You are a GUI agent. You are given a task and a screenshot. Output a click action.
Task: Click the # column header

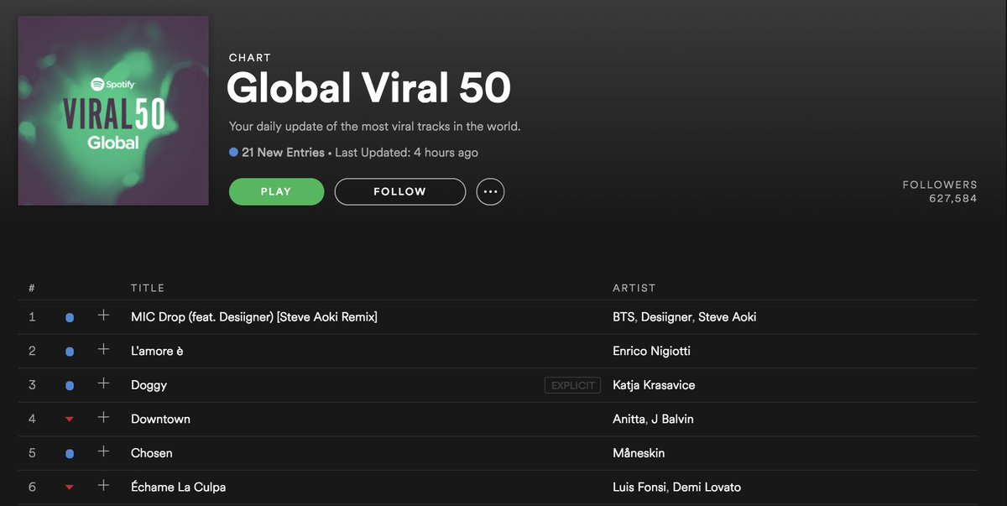32,288
